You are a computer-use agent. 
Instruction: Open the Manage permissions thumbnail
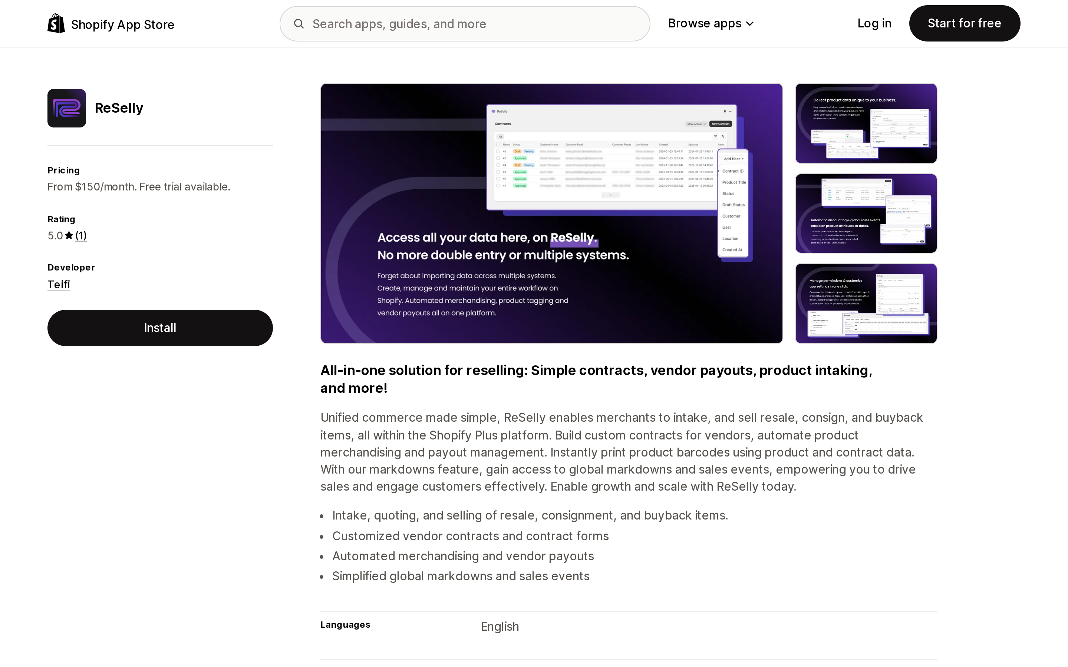(866, 303)
